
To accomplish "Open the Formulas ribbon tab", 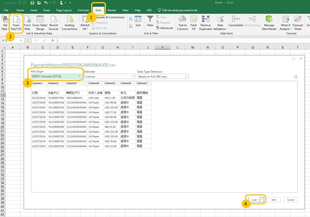I will coord(83,10).
